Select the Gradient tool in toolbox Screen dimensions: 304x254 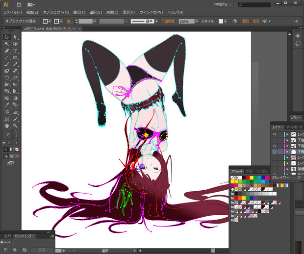(x=15, y=98)
